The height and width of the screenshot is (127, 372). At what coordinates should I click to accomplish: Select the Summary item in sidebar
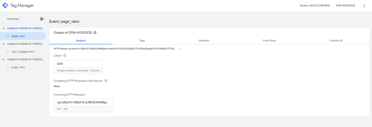13,19
